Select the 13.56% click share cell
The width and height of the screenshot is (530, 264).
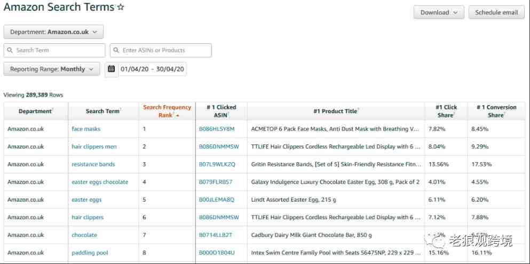click(x=438, y=164)
